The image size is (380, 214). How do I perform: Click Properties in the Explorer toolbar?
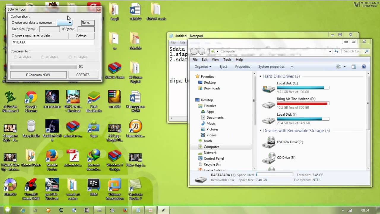pos(243,67)
